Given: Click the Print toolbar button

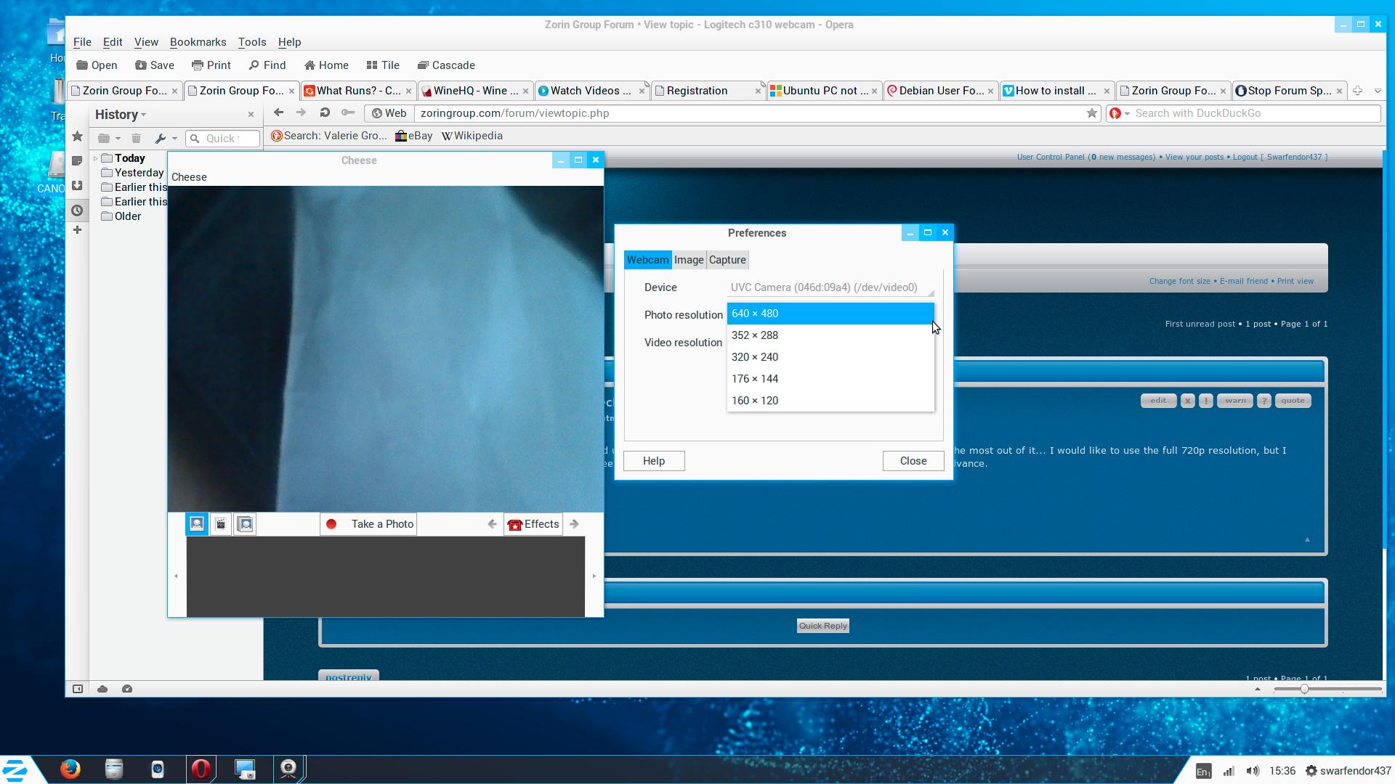Looking at the screenshot, I should click(x=211, y=65).
